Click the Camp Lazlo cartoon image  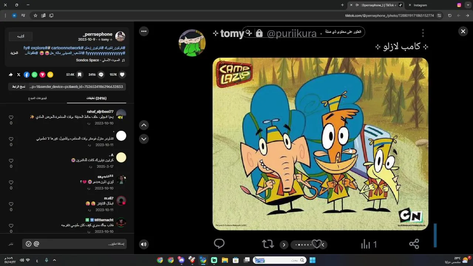click(x=320, y=144)
